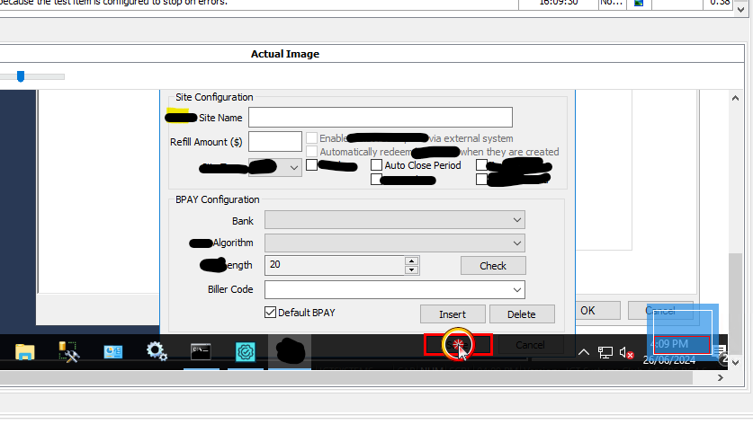Screen dimensions: 753x424
Task: Show hidden system tray icons
Action: pyautogui.click(x=583, y=352)
